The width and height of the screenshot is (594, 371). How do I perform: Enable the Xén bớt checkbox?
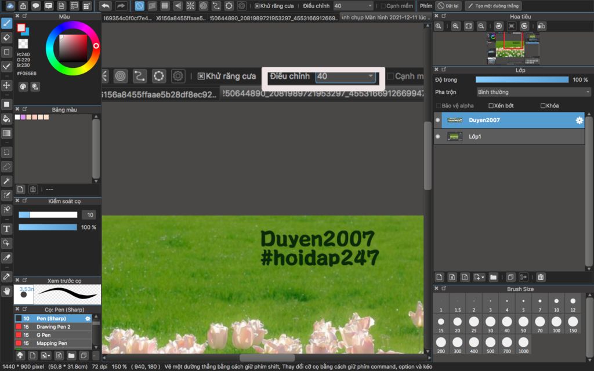pos(491,106)
